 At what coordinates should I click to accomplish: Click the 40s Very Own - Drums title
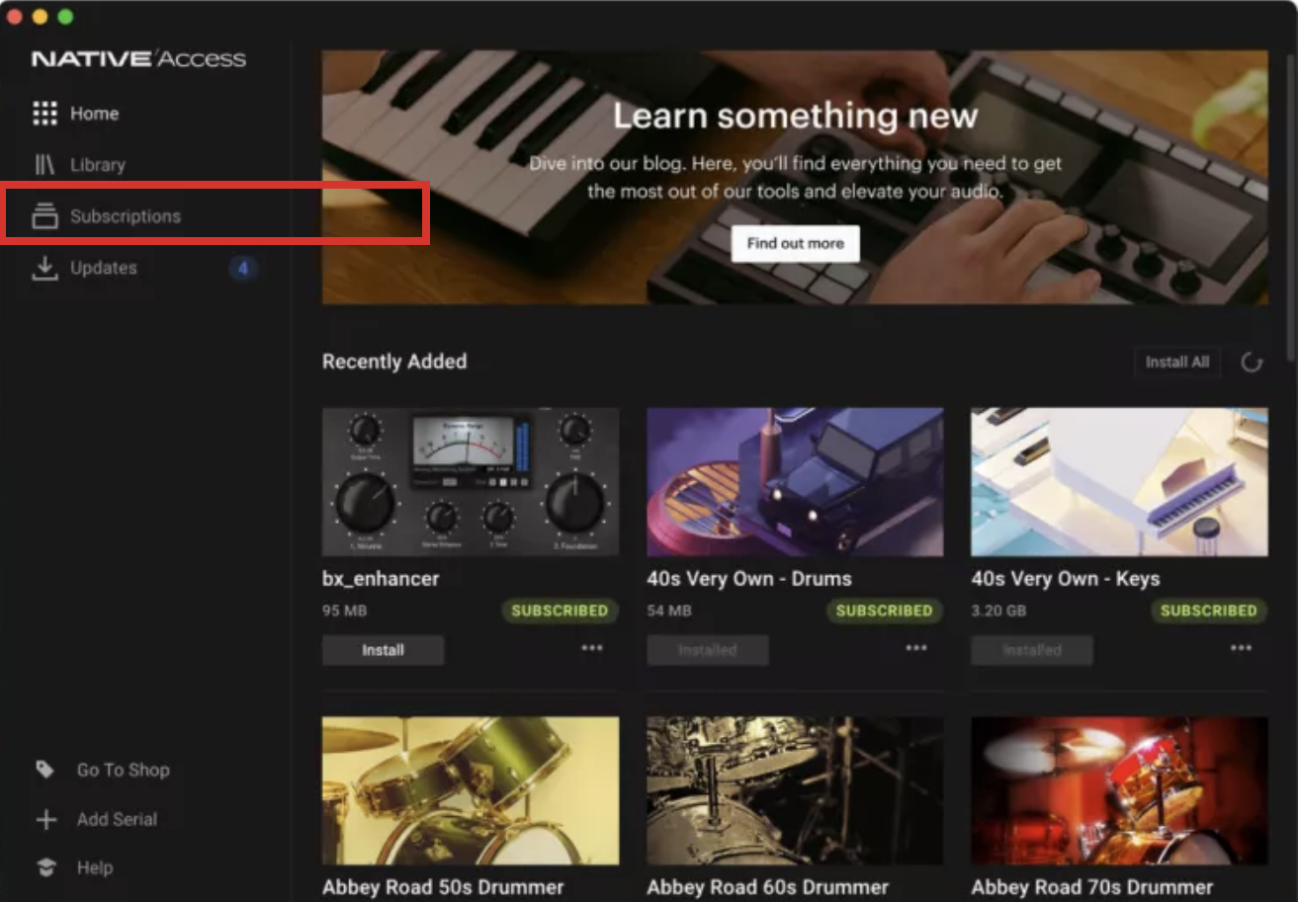(x=749, y=579)
